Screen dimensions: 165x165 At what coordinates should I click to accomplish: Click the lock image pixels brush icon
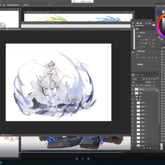click(x=139, y=85)
